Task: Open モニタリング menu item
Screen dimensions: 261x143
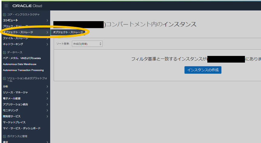Action: point(11,110)
